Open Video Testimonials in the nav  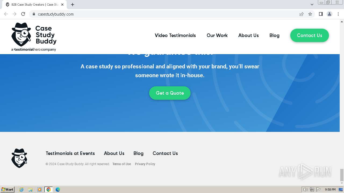coord(175,35)
